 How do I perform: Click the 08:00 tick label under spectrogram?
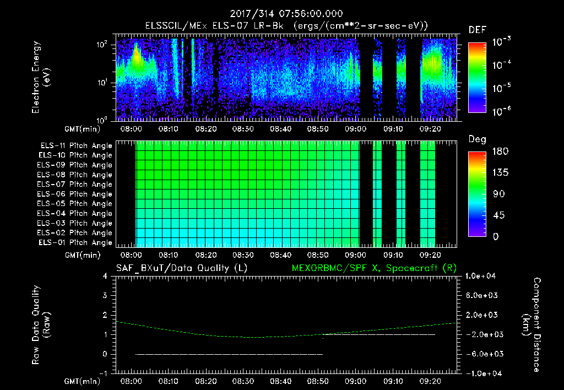pyautogui.click(x=131, y=129)
